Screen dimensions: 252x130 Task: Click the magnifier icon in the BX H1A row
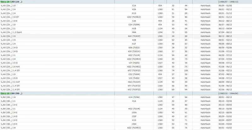pyautogui.click(x=2, y=101)
